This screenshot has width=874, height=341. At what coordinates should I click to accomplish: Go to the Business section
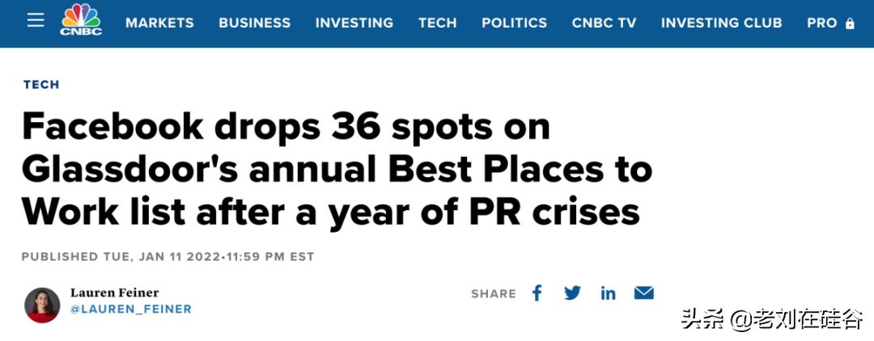(254, 23)
